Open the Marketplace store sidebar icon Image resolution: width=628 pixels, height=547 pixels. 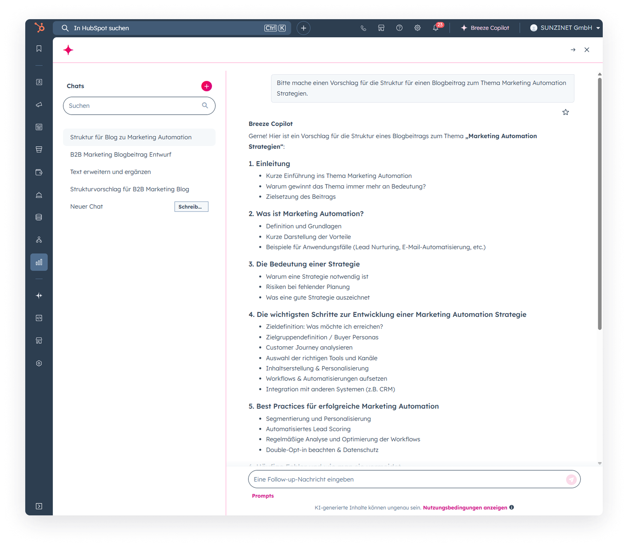click(x=39, y=340)
